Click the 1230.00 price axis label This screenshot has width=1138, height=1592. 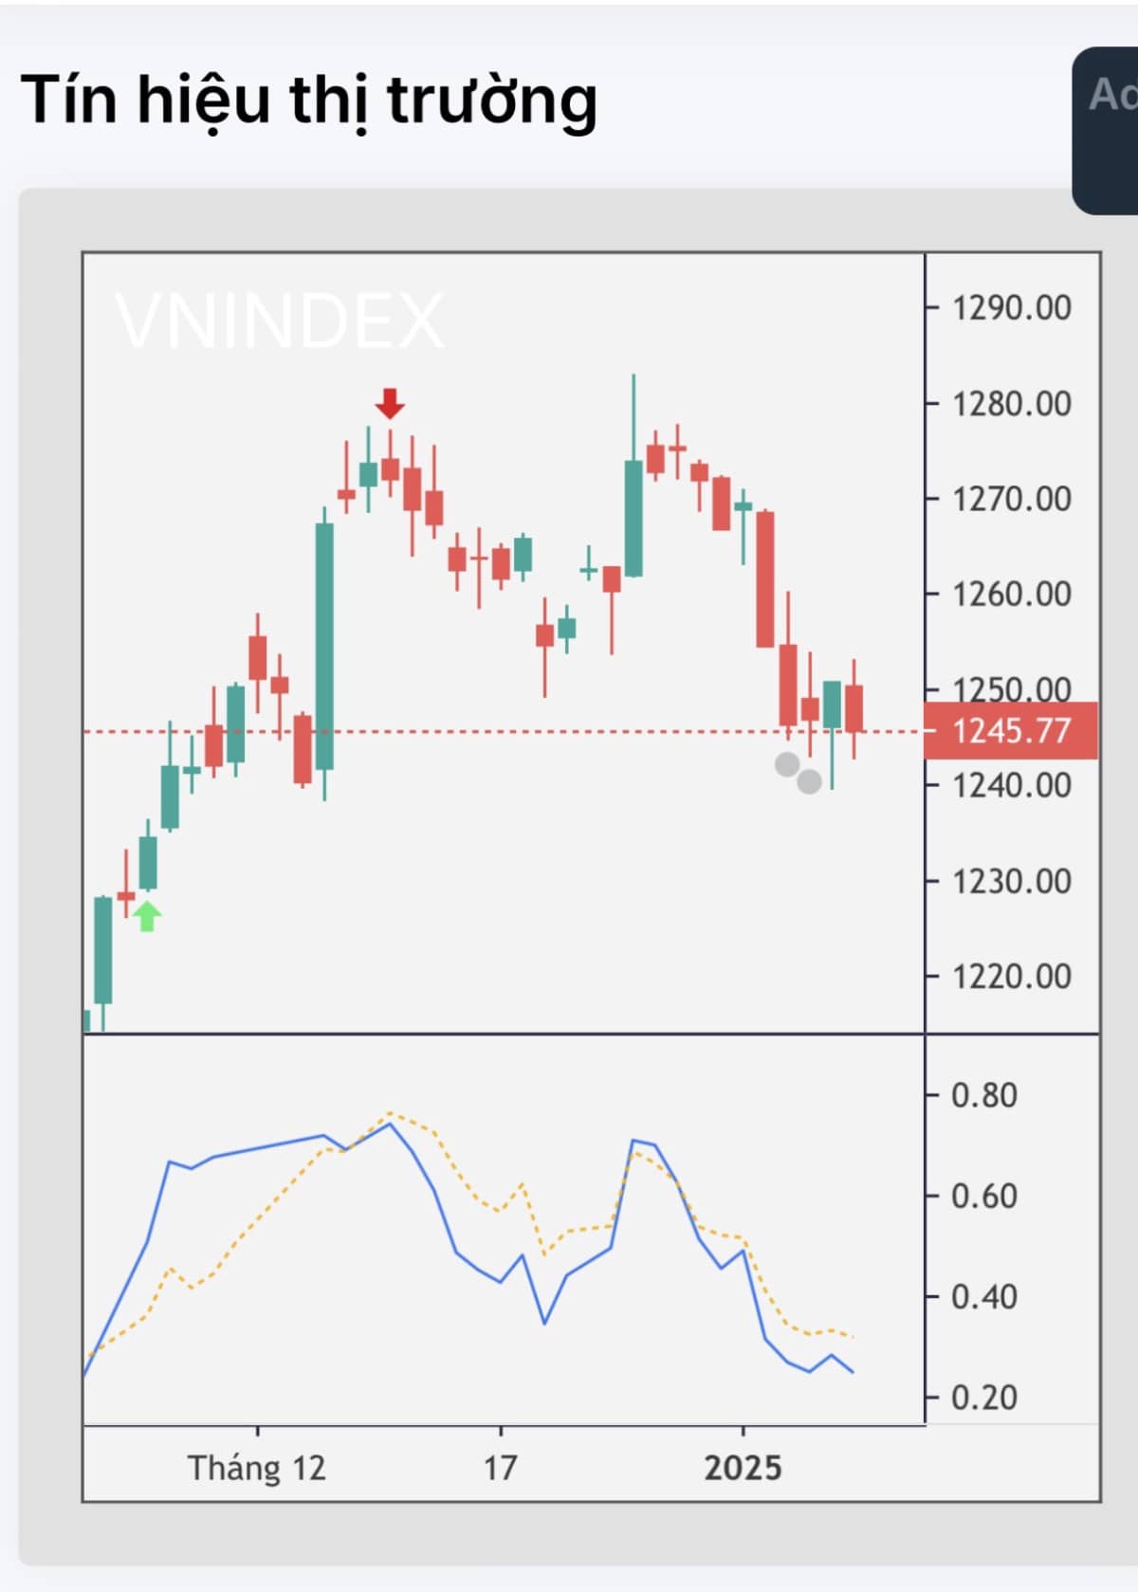tap(1011, 882)
